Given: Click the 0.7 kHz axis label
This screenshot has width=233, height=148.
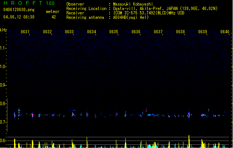Looking at the screenshot, I should click(3, 122).
